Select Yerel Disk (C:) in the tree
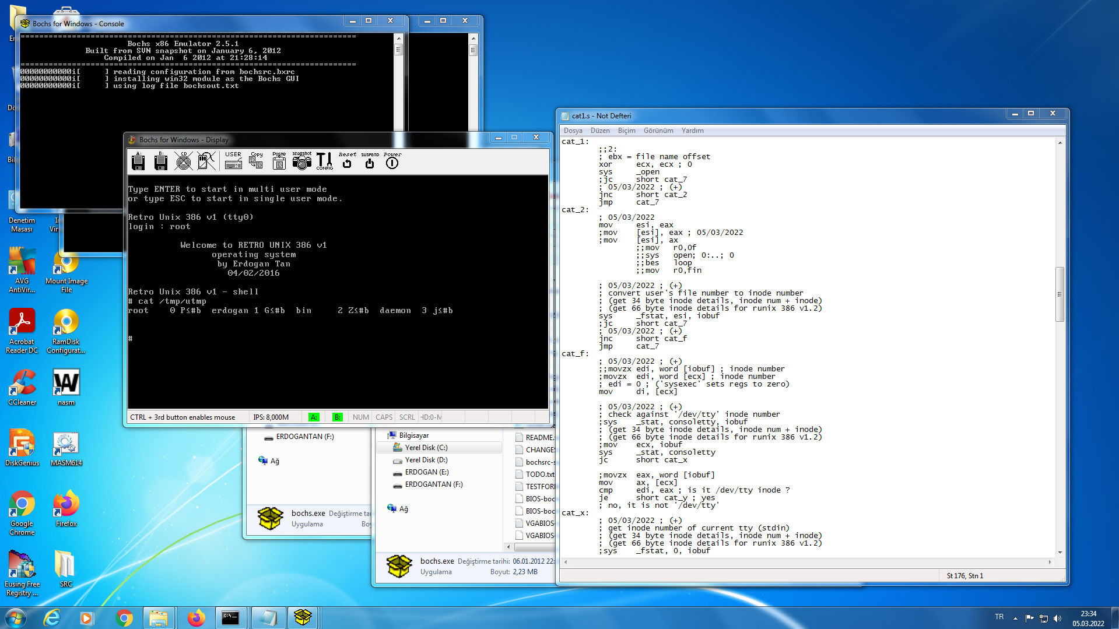This screenshot has height=629, width=1119. coord(426,448)
